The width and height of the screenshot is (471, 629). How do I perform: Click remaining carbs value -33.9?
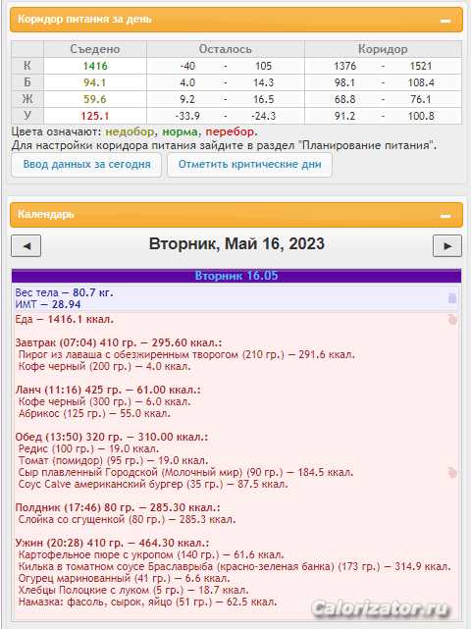pyautogui.click(x=187, y=116)
